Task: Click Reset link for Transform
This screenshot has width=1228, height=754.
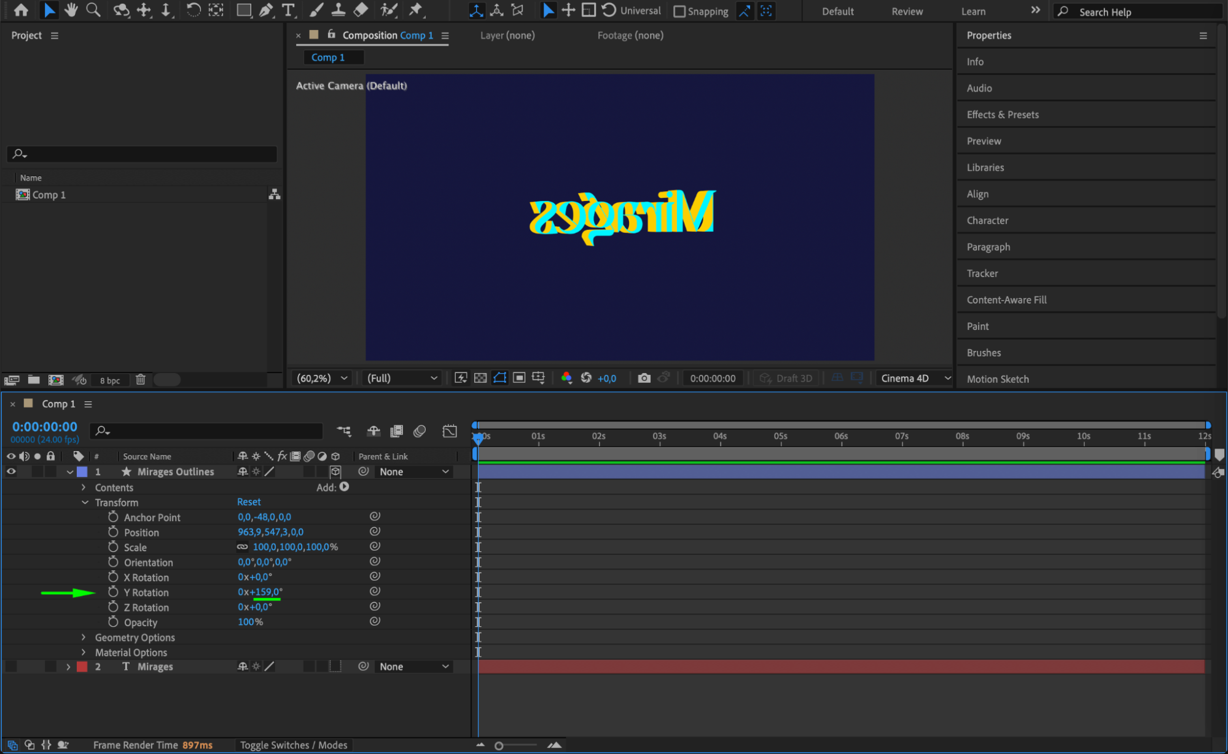Action: click(249, 502)
